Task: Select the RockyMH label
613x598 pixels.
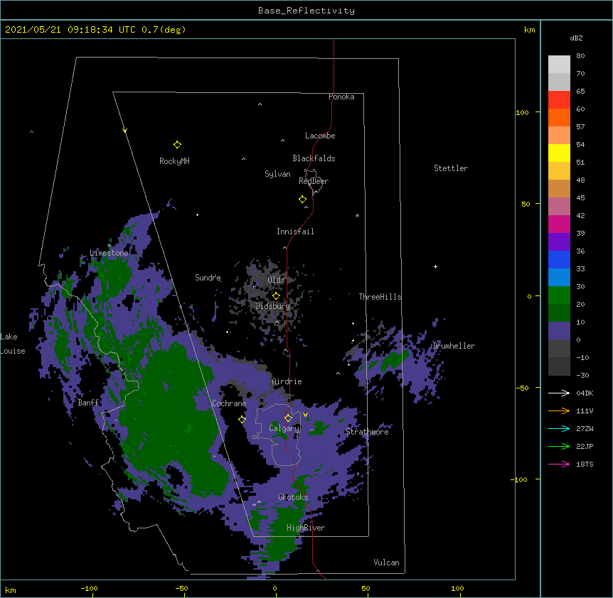Action: click(x=174, y=161)
